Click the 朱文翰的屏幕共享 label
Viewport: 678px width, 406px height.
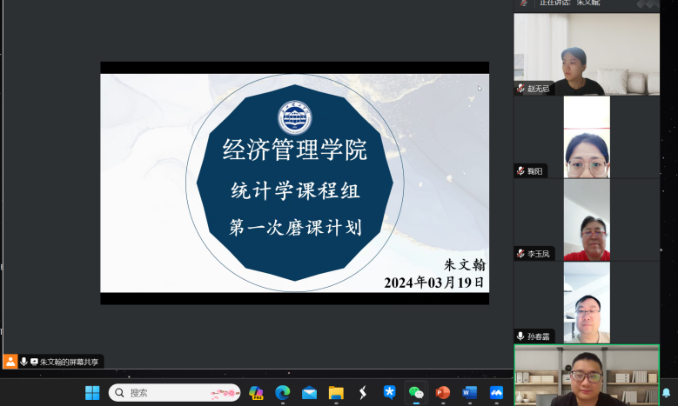coord(70,361)
